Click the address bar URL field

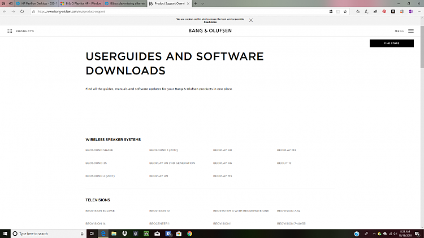[179, 12]
